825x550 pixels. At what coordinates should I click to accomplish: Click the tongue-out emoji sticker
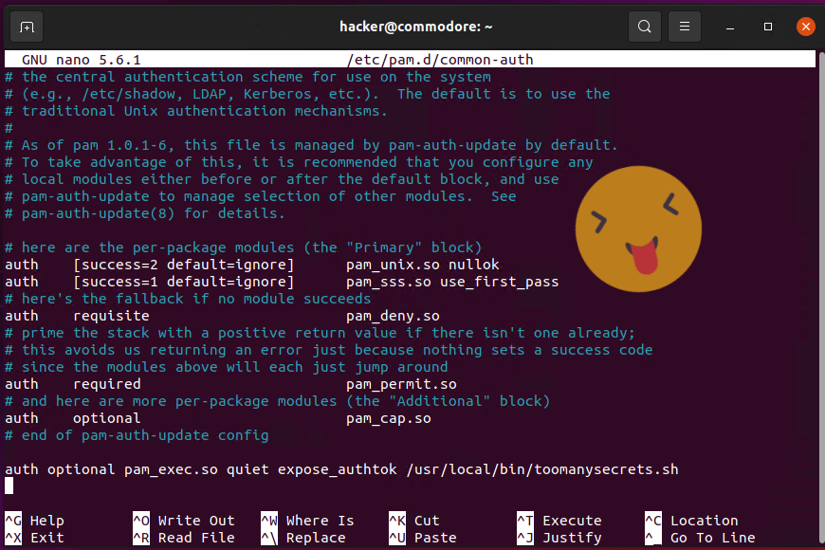(x=640, y=228)
